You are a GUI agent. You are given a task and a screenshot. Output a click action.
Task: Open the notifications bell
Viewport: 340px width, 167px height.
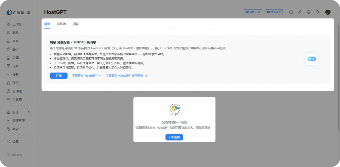[317, 12]
